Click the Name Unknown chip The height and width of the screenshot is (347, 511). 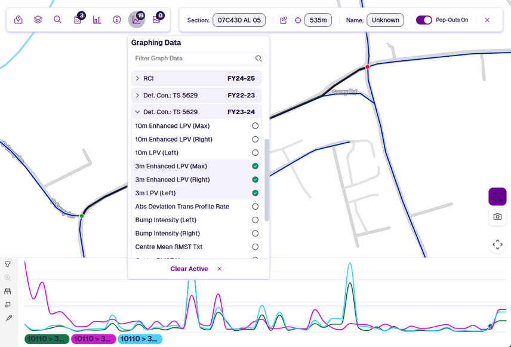point(385,20)
